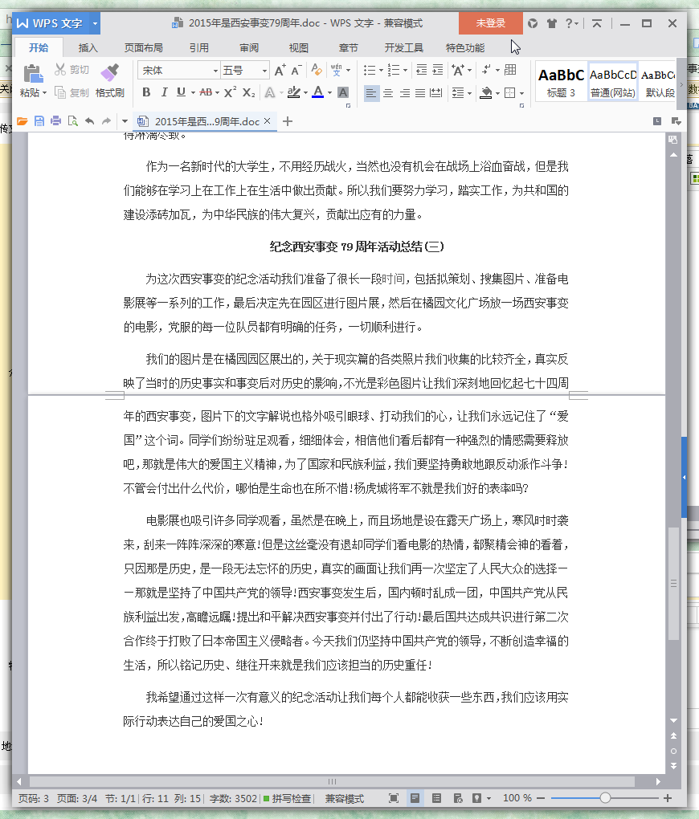Viewport: 699px width, 819px height.
Task: Select center text alignment
Action: tap(388, 93)
